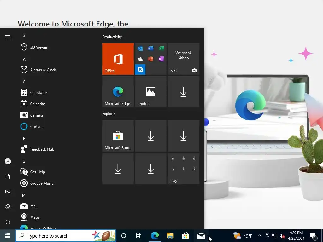This screenshot has width=323, height=242.
Task: Open Settings gear in Start sidebar
Action: [x=8, y=207]
